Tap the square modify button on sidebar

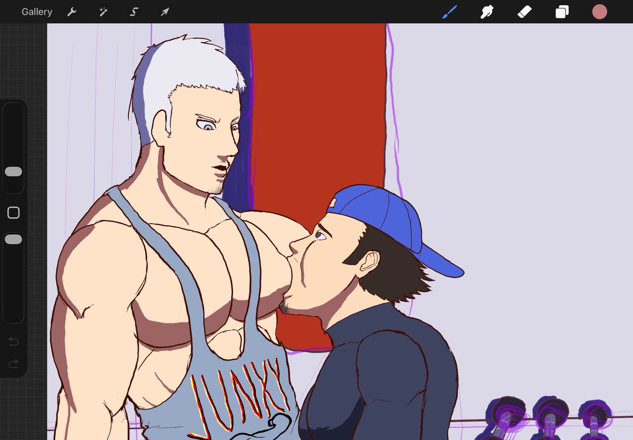pos(13,213)
